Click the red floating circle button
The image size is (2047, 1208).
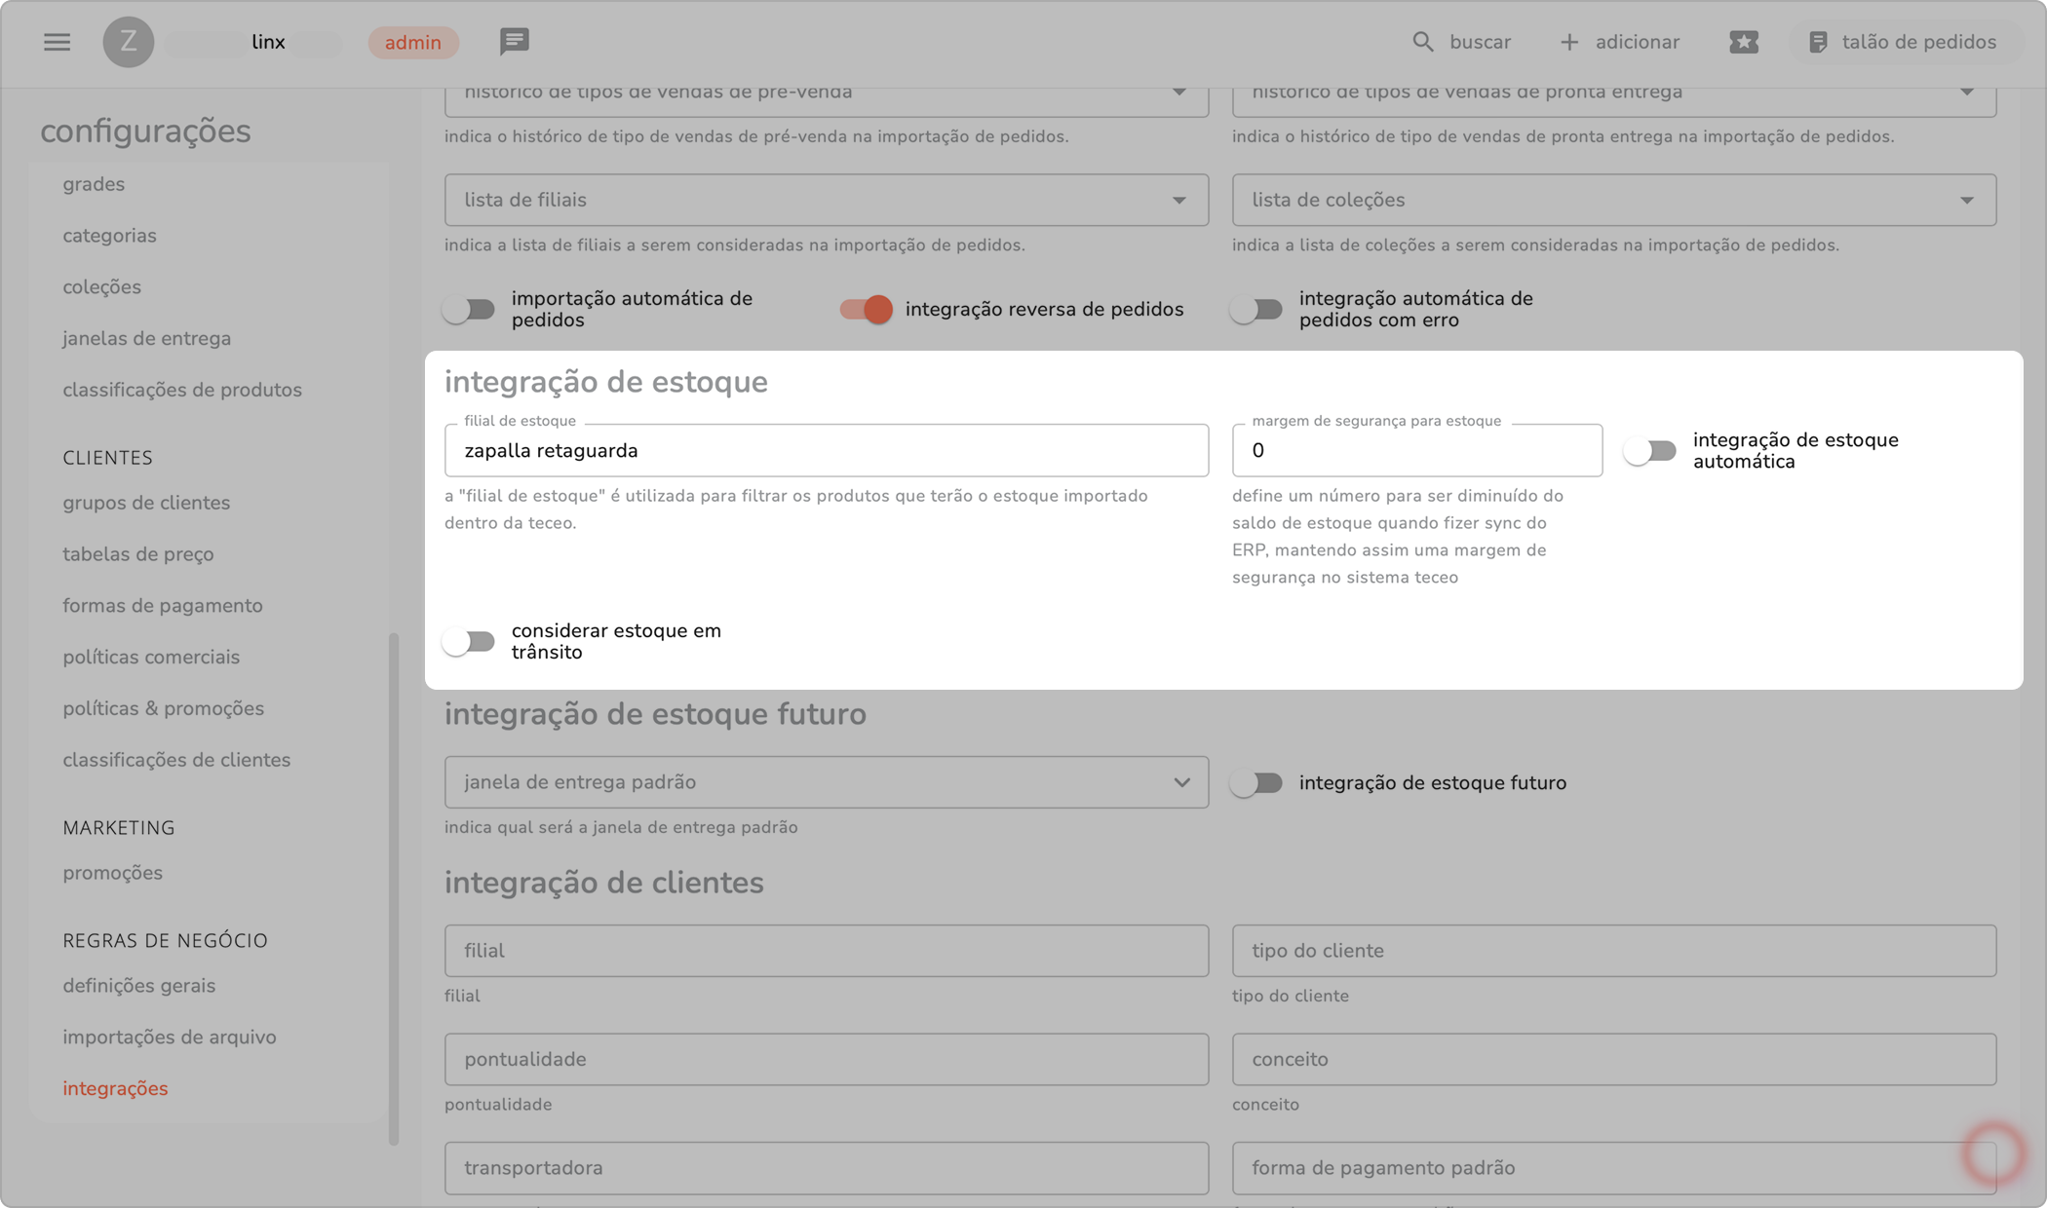point(1992,1153)
